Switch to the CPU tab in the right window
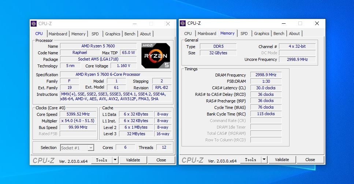 (x=188, y=34)
